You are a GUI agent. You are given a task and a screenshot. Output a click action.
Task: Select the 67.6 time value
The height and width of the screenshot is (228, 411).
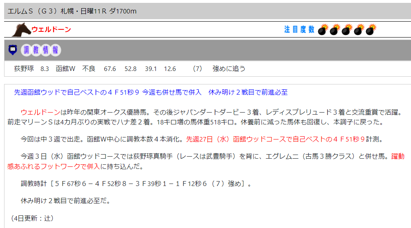tap(110, 69)
